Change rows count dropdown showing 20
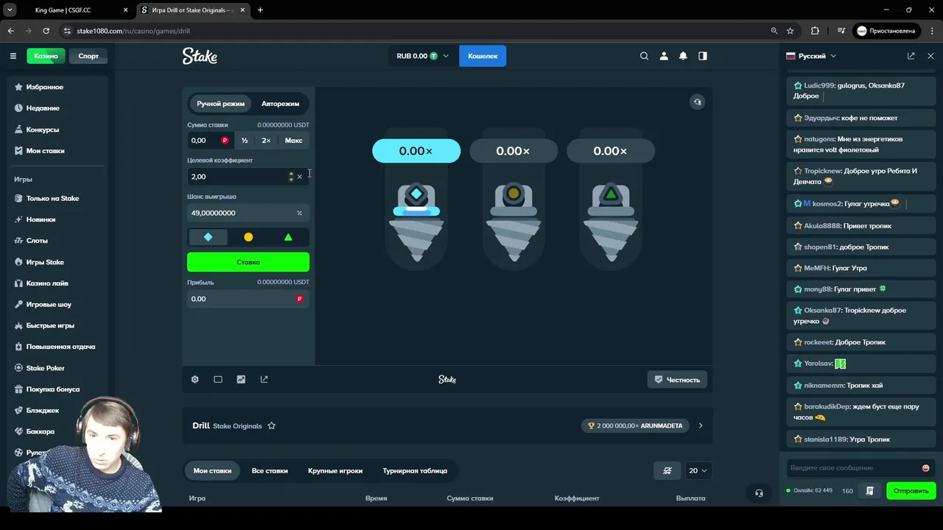 click(698, 470)
